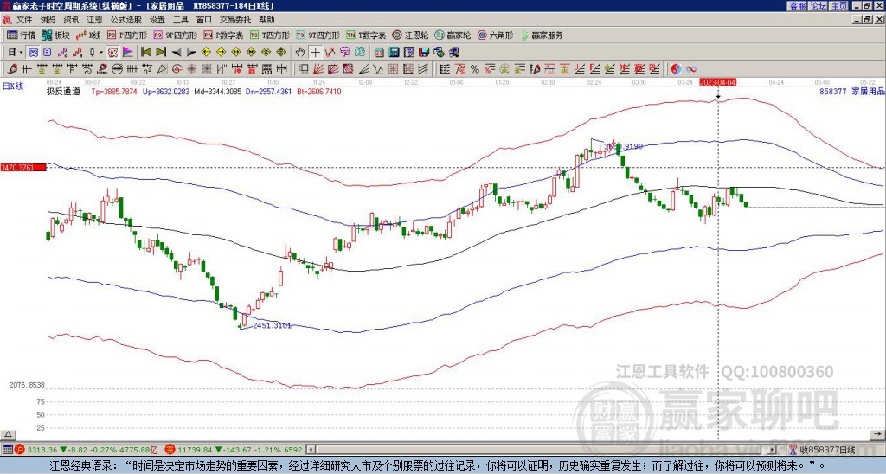Viewport: 886px width, 474px height.
Task: Open the 六角形 hexagon tool
Action: tap(496, 35)
